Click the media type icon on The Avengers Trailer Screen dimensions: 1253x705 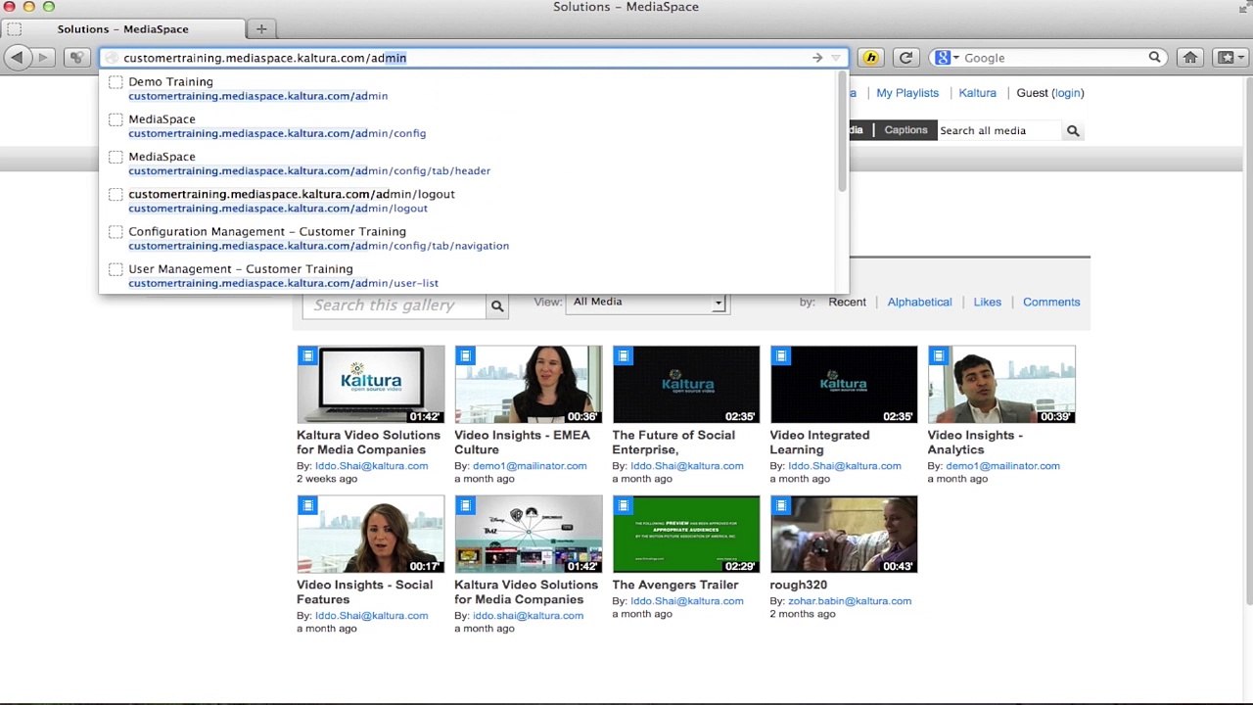(623, 505)
